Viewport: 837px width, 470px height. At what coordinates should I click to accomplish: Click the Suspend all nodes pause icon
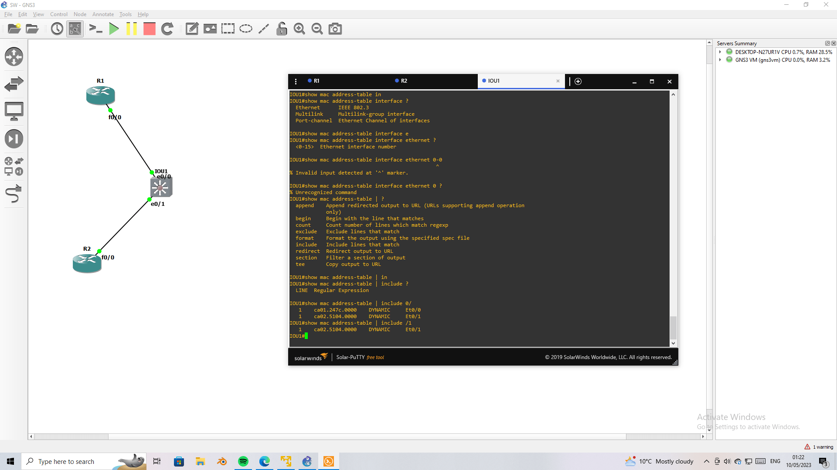[131, 29]
